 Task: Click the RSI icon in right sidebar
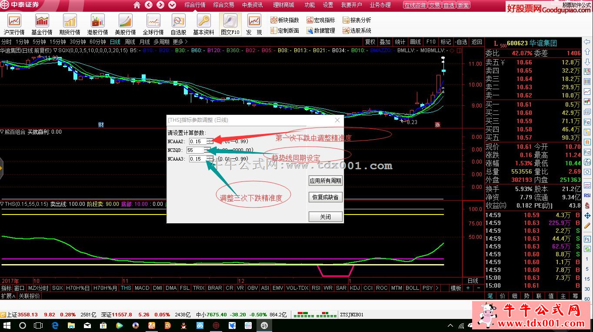point(587,195)
